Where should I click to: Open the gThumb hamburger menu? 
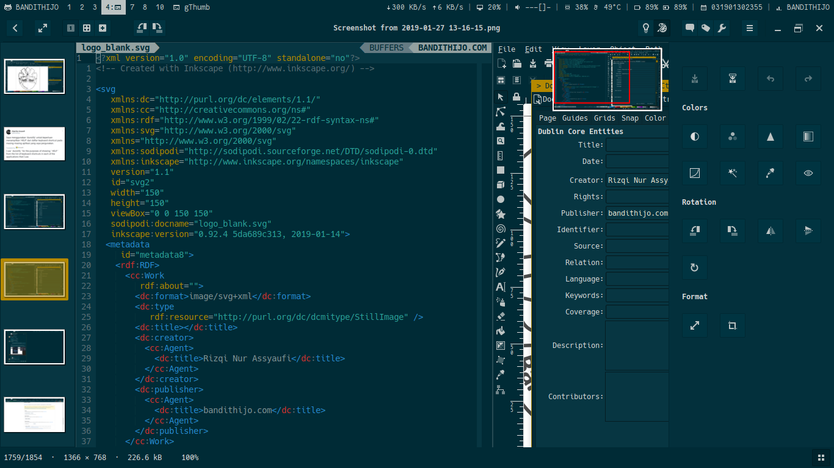tap(750, 28)
